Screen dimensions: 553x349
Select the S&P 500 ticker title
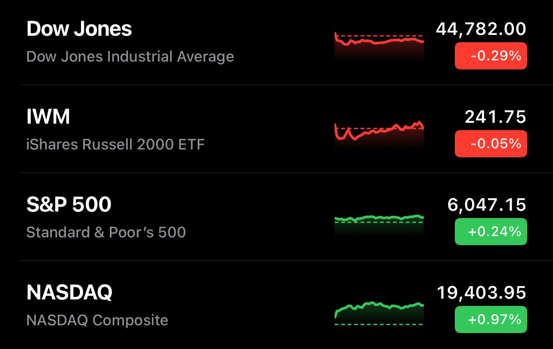tap(69, 205)
